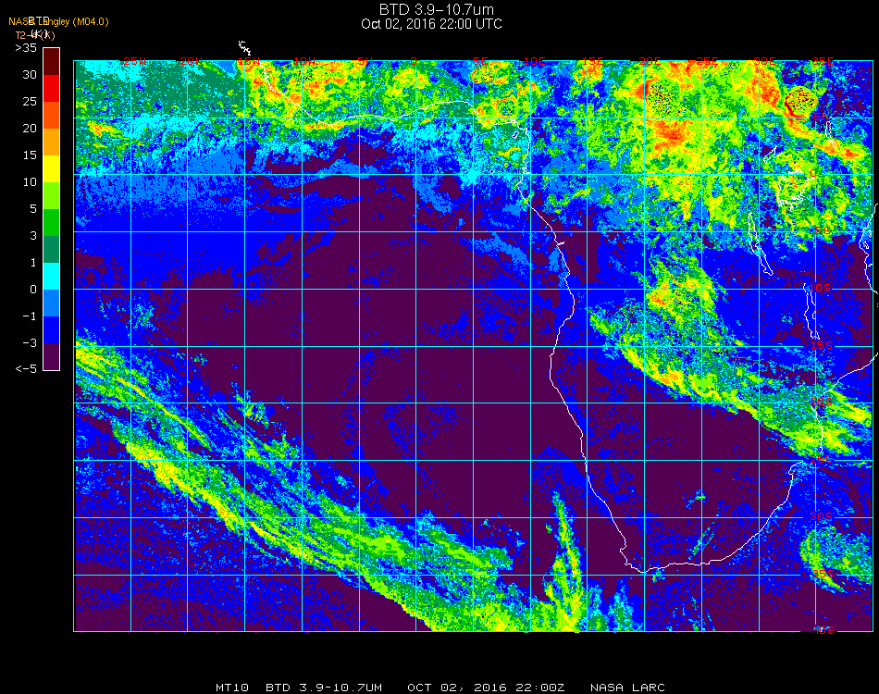The image size is (879, 694).
Task: Click the "20W" longitude label
Action: point(192,61)
